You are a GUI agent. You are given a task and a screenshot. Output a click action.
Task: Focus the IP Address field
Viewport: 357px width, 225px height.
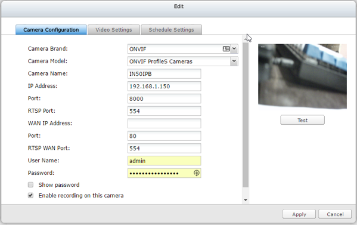click(x=164, y=86)
